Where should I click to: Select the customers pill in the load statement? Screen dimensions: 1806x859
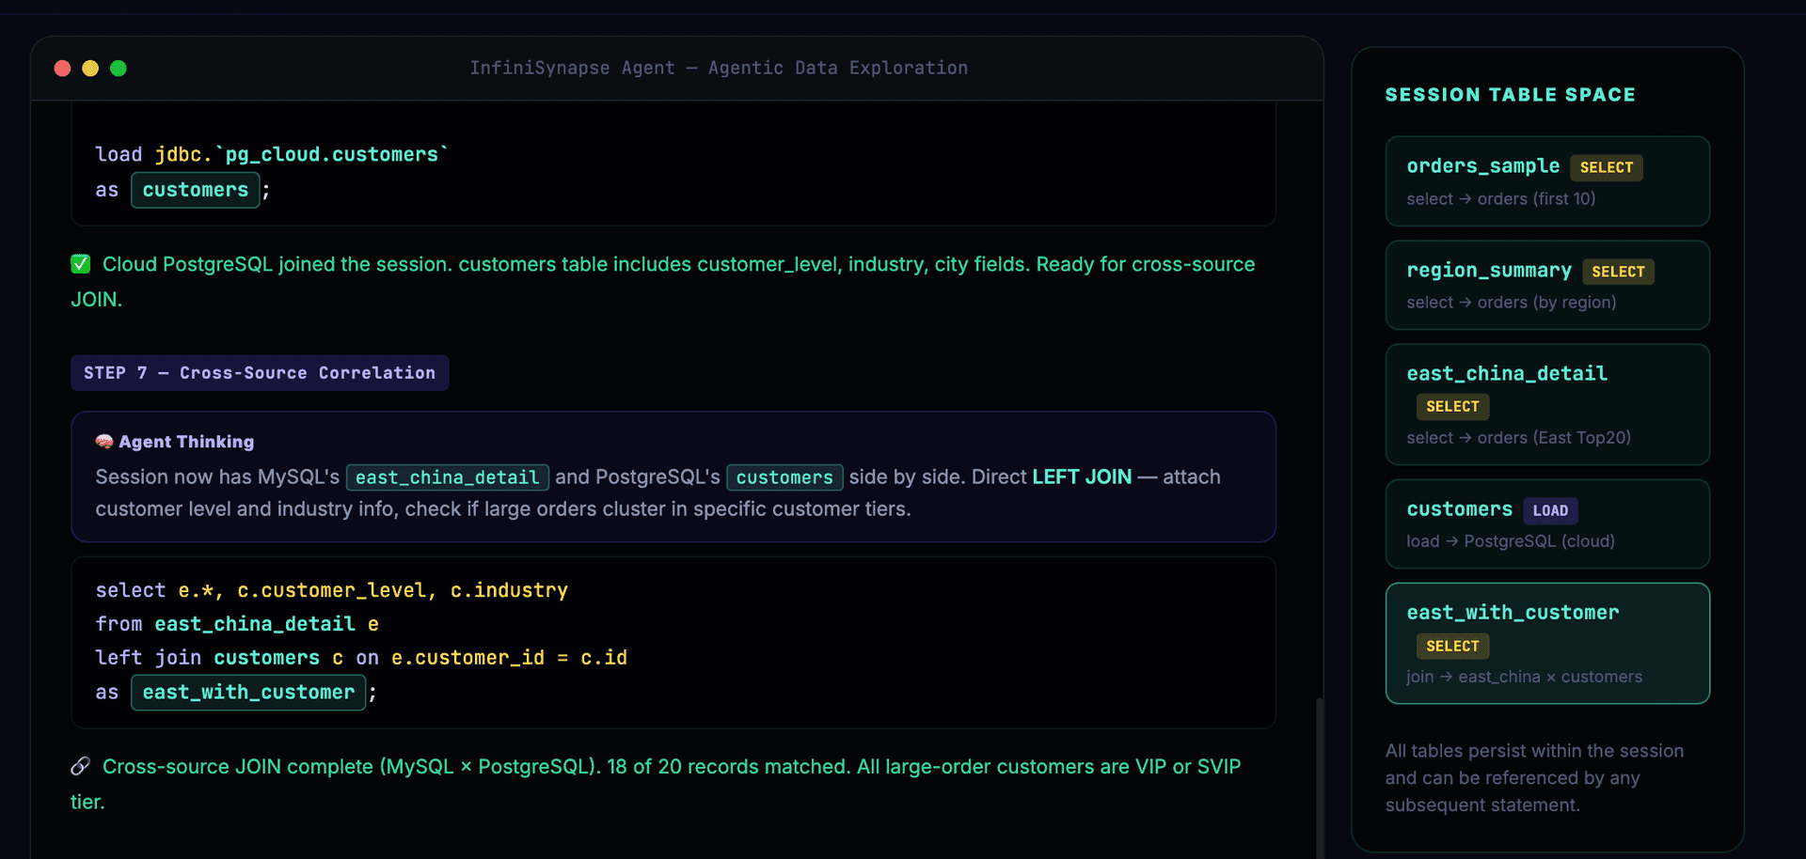coord(195,190)
